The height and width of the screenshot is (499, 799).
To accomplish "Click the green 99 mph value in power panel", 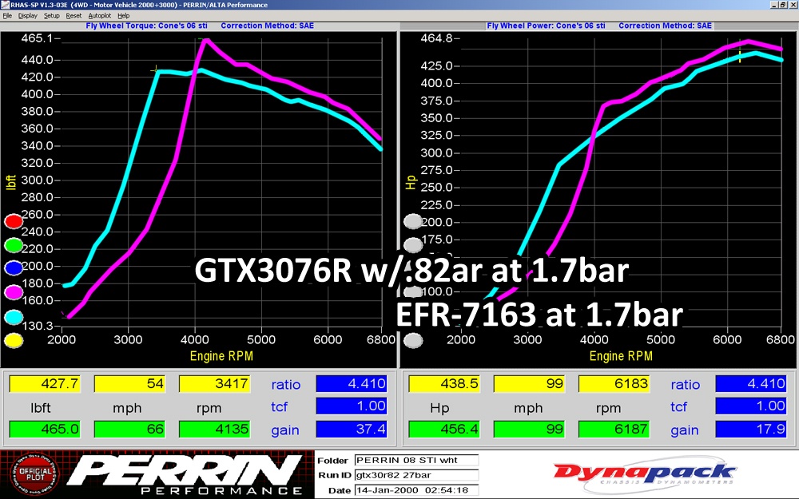I will coord(530,429).
